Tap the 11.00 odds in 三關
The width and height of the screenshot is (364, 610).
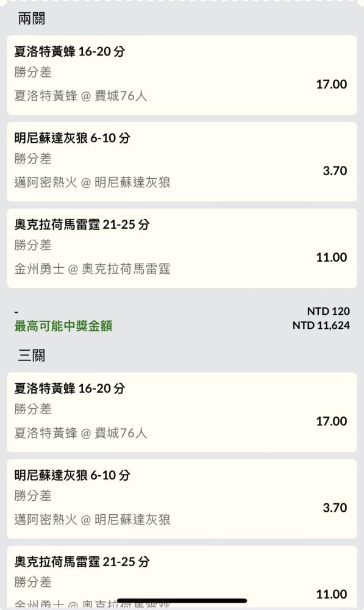pos(331,594)
